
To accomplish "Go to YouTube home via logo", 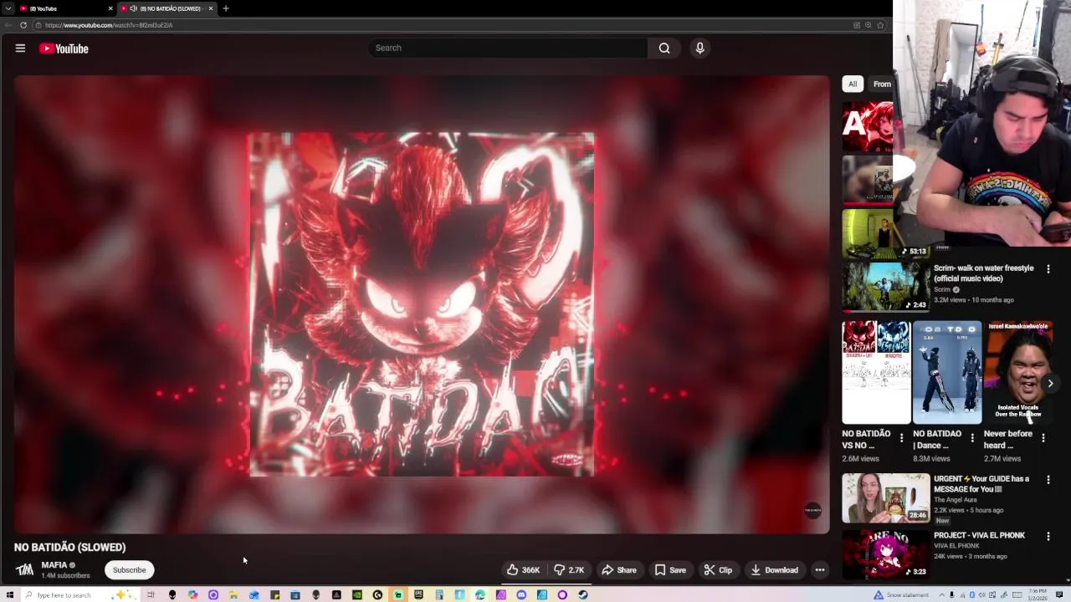I will pos(64,48).
